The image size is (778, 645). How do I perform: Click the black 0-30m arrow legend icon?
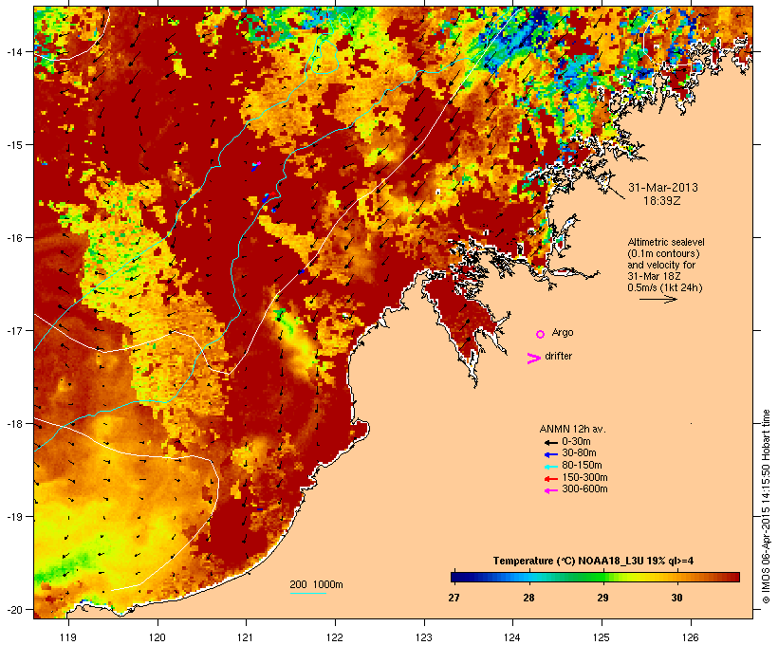click(550, 442)
